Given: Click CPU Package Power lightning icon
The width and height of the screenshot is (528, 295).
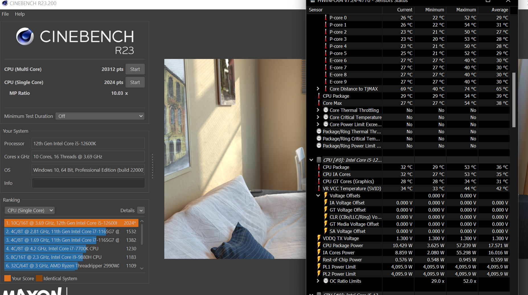Looking at the screenshot, I should 319,245.
